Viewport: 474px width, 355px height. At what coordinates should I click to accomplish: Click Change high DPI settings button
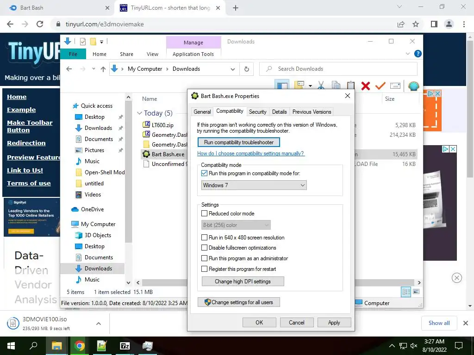[x=243, y=282]
